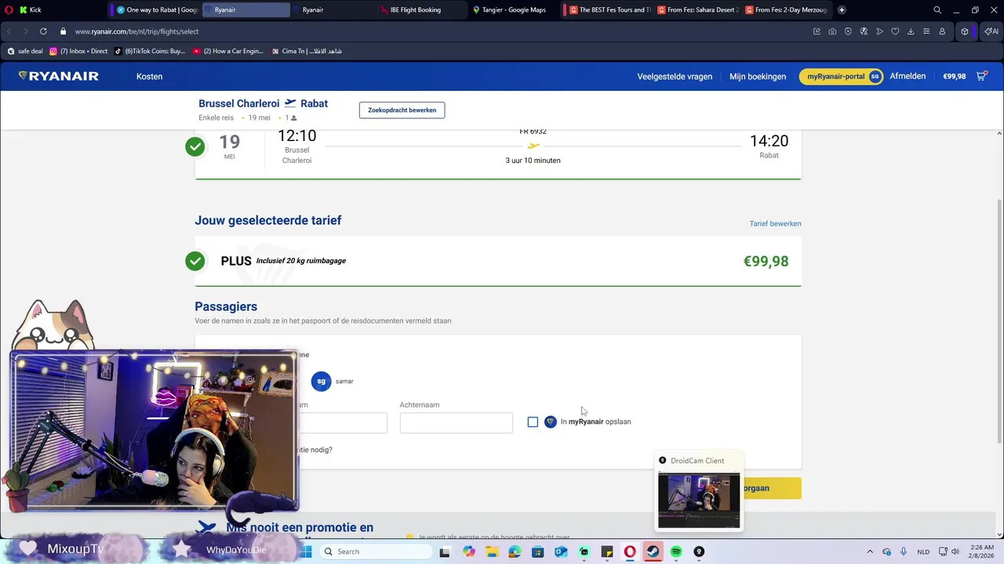This screenshot has width=1004, height=564.
Task: Open the Kosten menu item
Action: (149, 77)
